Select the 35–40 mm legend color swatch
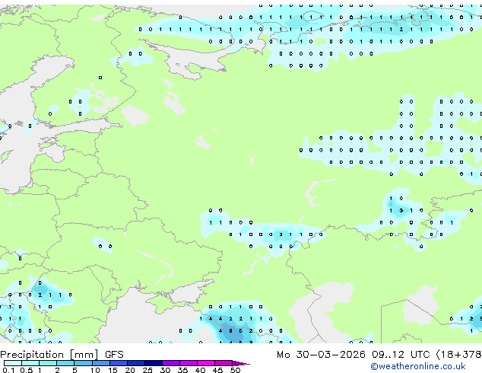Viewport: 482px width, 373px height. pos(188,363)
